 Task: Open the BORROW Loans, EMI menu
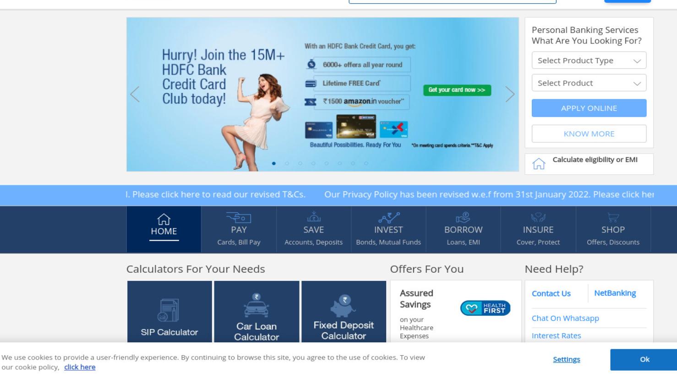click(463, 229)
